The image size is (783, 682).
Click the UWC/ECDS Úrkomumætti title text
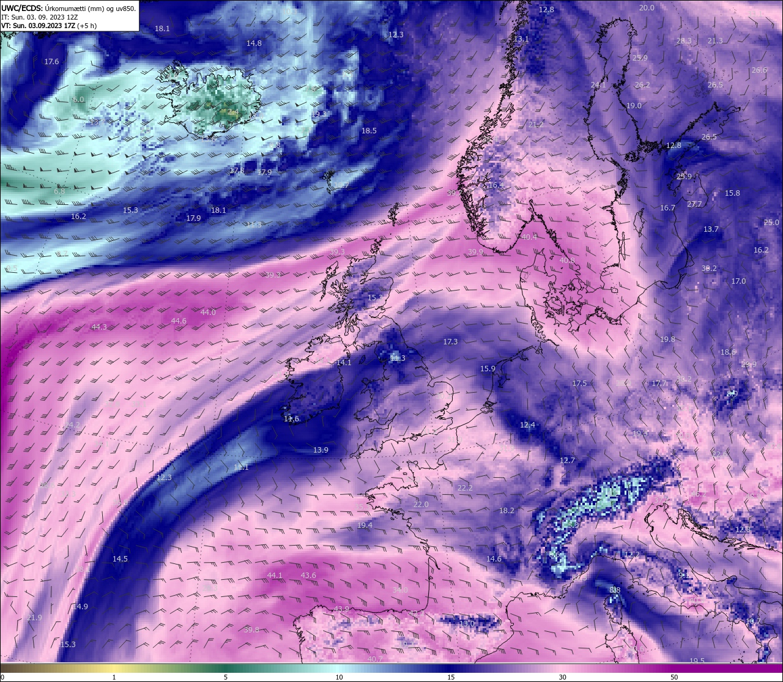pyautogui.click(x=69, y=8)
